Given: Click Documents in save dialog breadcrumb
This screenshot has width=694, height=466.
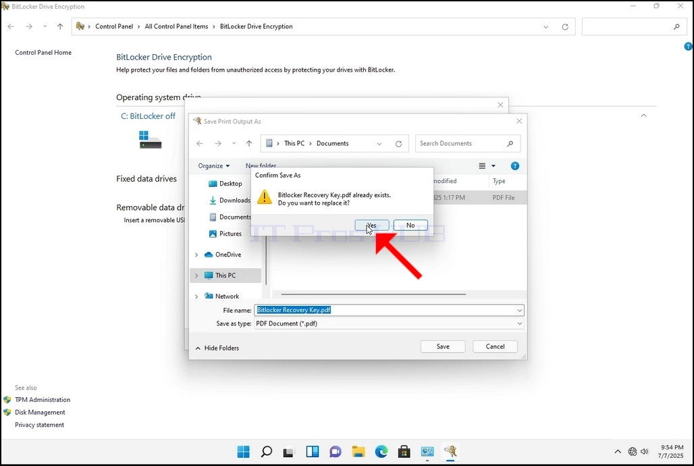Looking at the screenshot, I should (x=332, y=144).
